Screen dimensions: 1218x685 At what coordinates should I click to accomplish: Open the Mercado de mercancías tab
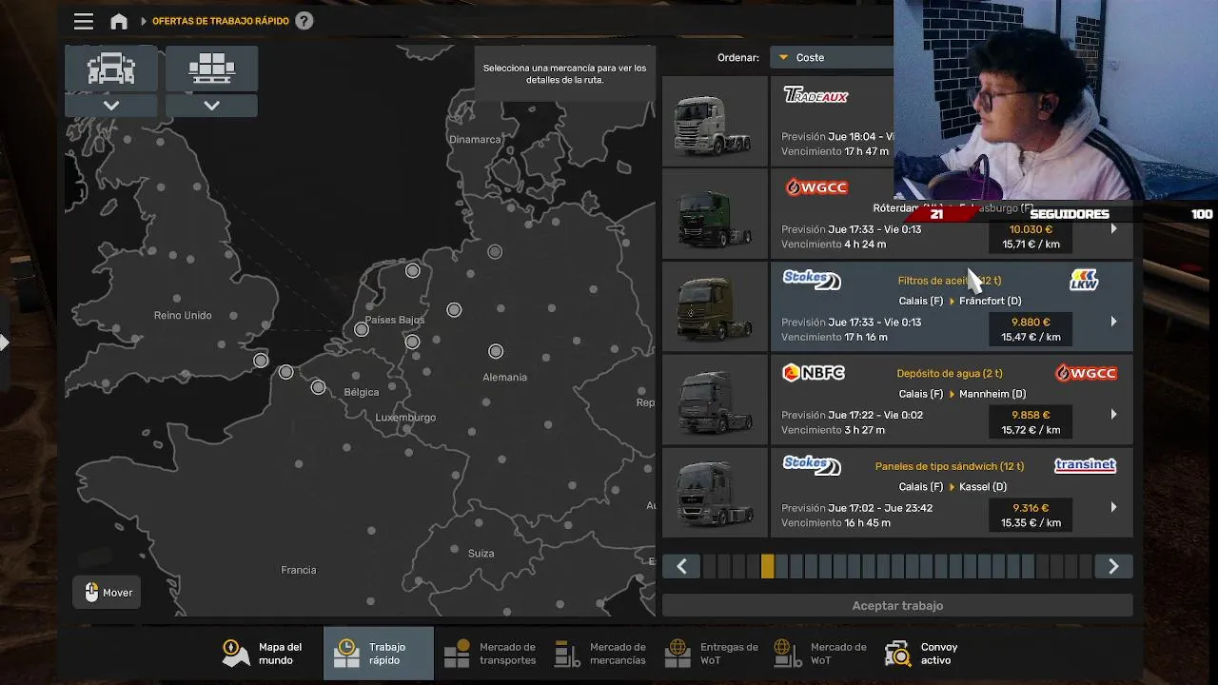pos(600,654)
